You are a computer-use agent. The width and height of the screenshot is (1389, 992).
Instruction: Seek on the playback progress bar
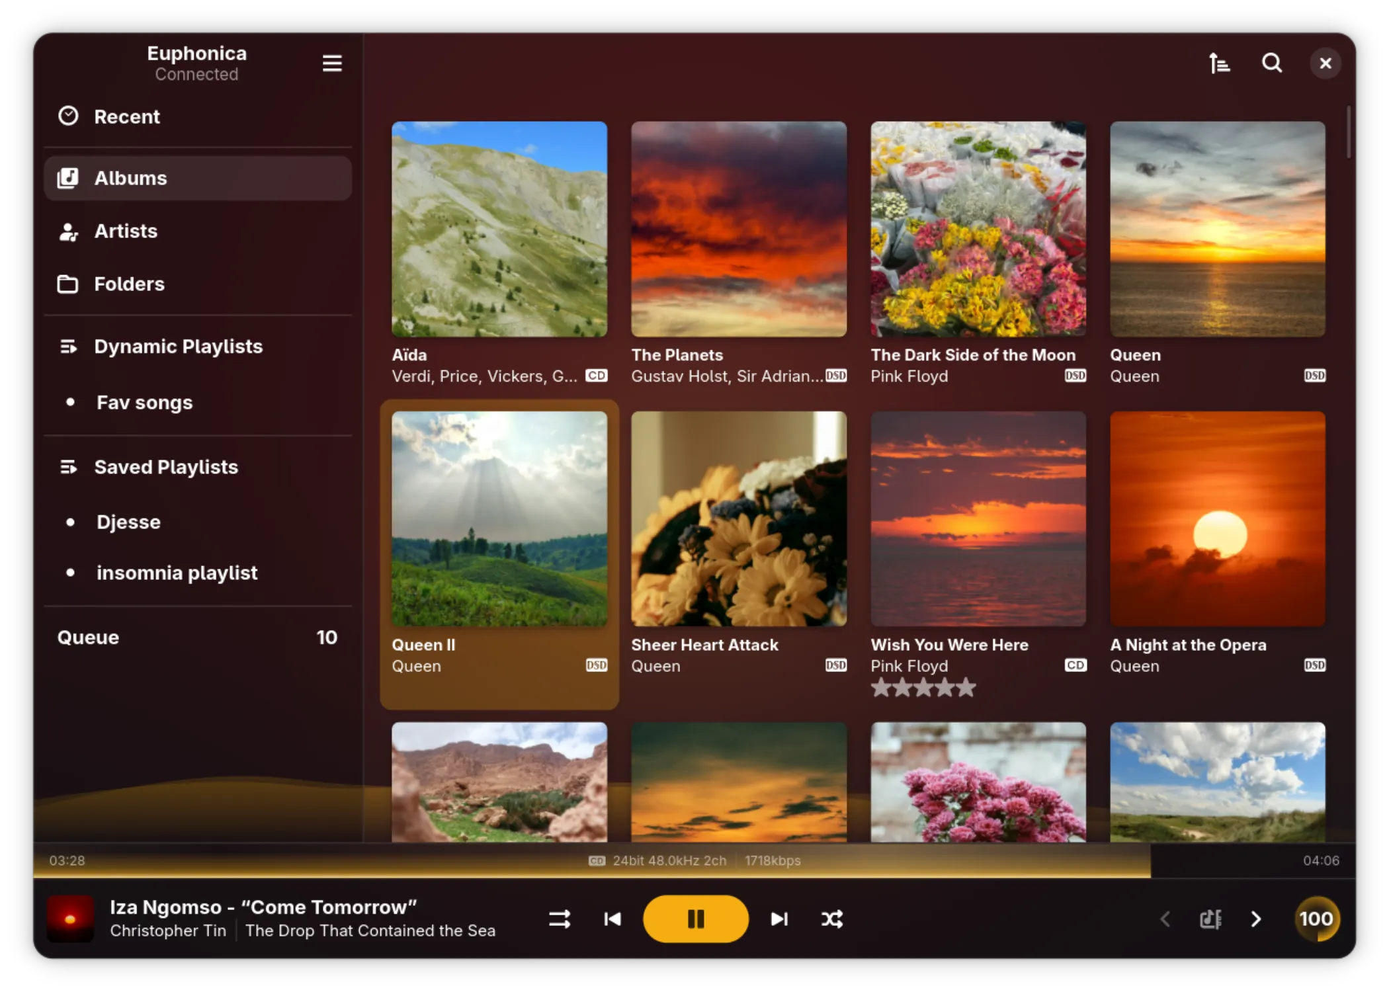(x=694, y=861)
